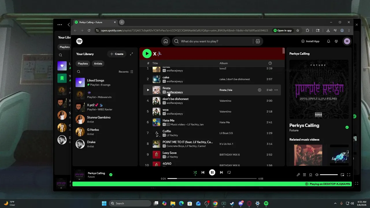This screenshot has height=208, width=370.
Task: Click the song progress bar
Action: [212, 179]
